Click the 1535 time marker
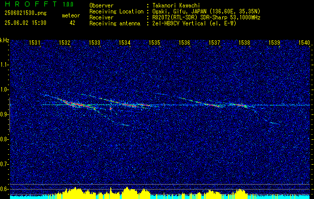314x199 pixels. pyautogui.click(x=154, y=42)
